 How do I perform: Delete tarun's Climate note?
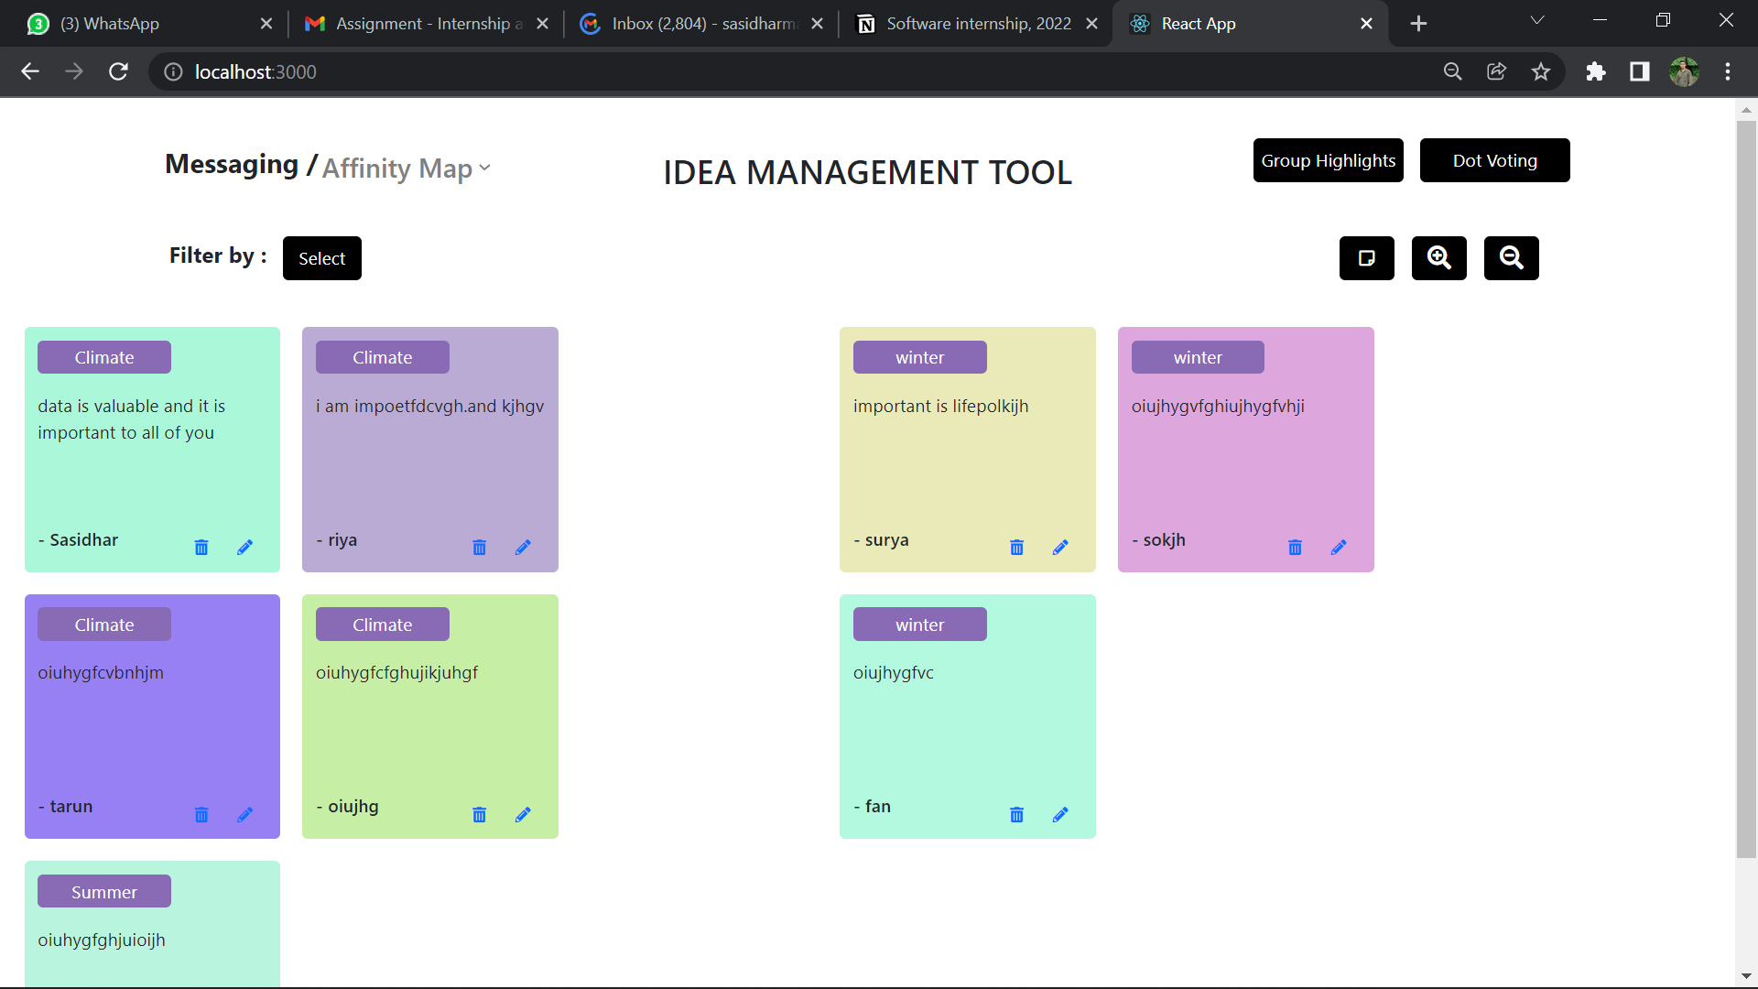(x=201, y=815)
